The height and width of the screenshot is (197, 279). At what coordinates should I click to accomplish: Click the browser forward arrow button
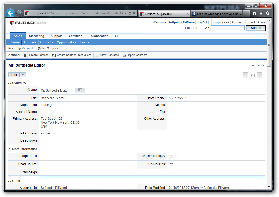(x=20, y=13)
